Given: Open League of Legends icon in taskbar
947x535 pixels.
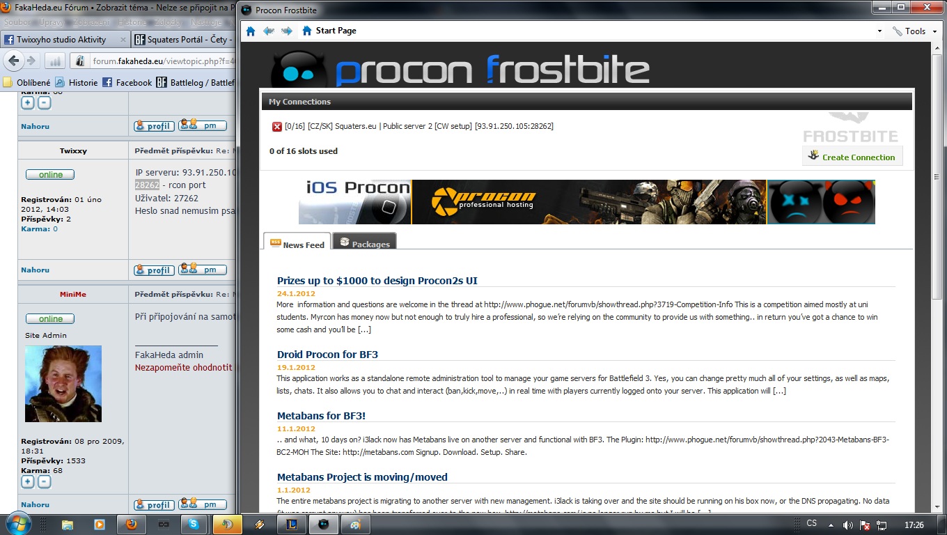Looking at the screenshot, I should coord(291,525).
